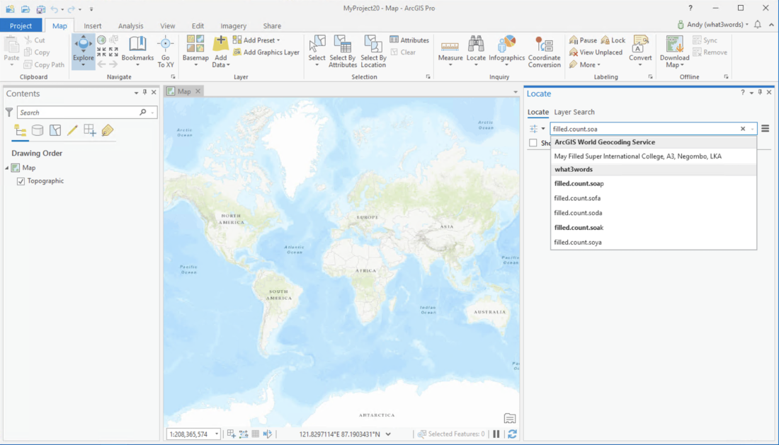Expand the More labeling dropdown

pyautogui.click(x=585, y=64)
